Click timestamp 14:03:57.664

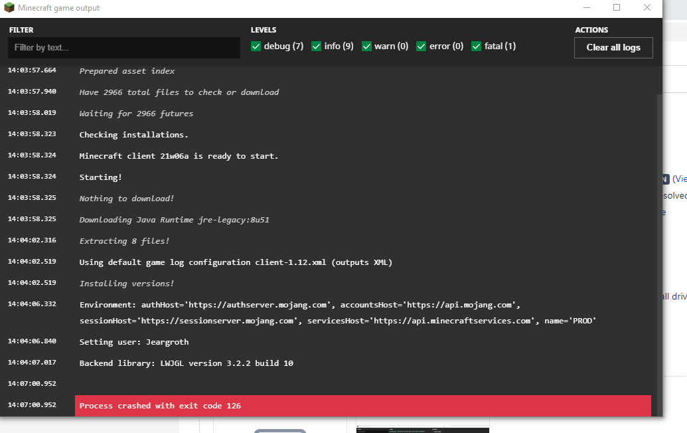[32, 70]
